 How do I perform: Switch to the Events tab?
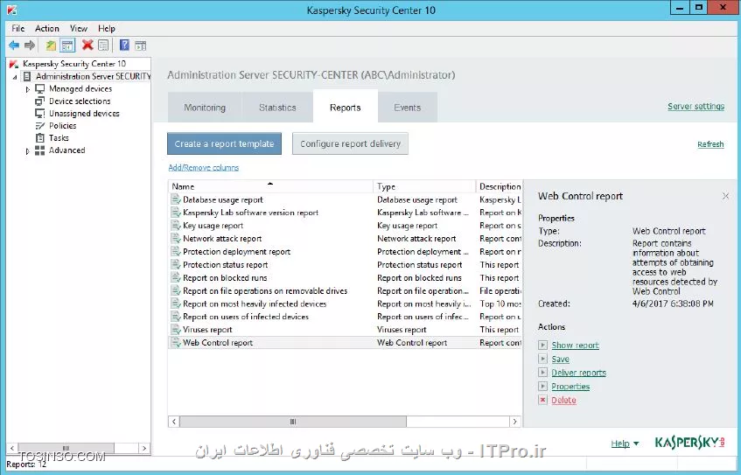pyautogui.click(x=408, y=108)
